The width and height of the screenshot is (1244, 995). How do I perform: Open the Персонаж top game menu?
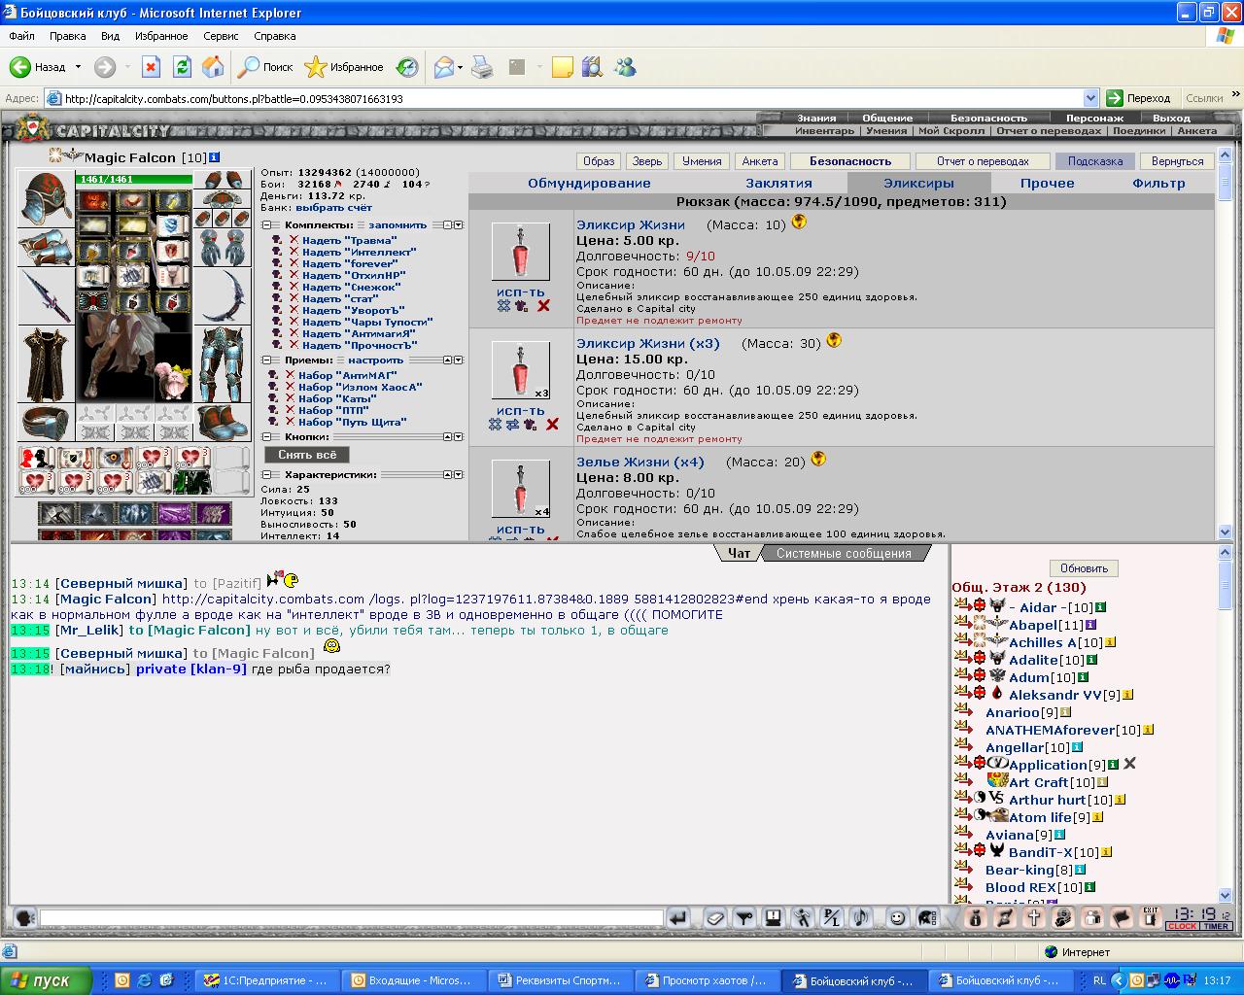1094,118
